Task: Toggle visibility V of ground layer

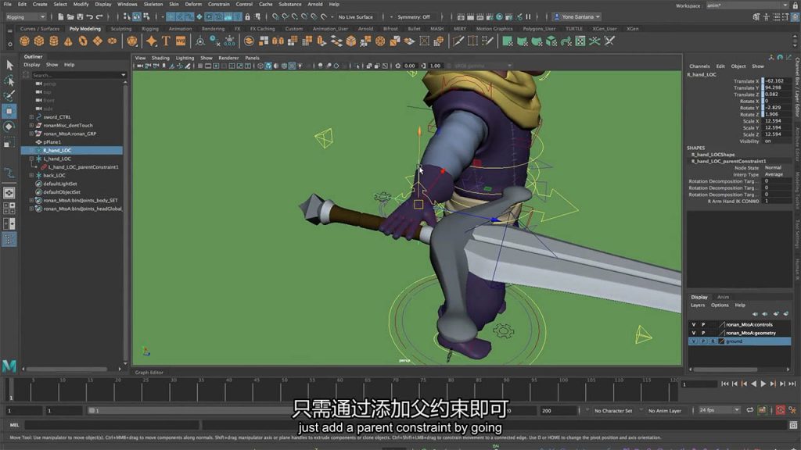Action: coord(693,341)
